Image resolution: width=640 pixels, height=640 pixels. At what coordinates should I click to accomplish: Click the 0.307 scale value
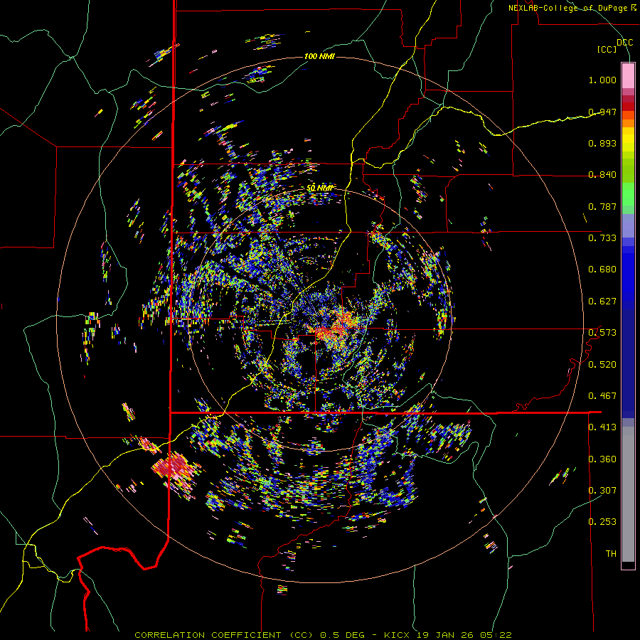click(x=602, y=491)
